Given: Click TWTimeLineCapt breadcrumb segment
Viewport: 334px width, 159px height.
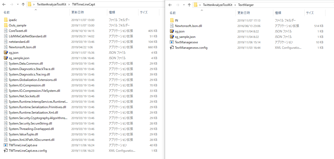Looking at the screenshot, I should pyautogui.click(x=83, y=4).
